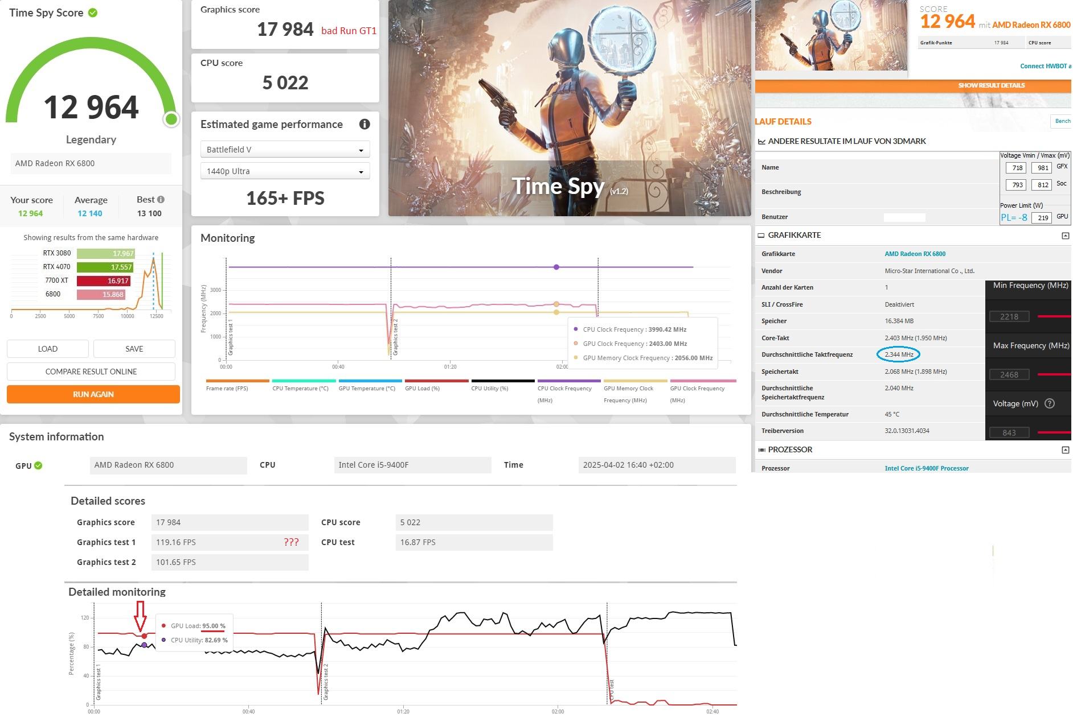
Task: Open AMD Radeon RX 6800 link beside orange score
Action: (x=1031, y=25)
